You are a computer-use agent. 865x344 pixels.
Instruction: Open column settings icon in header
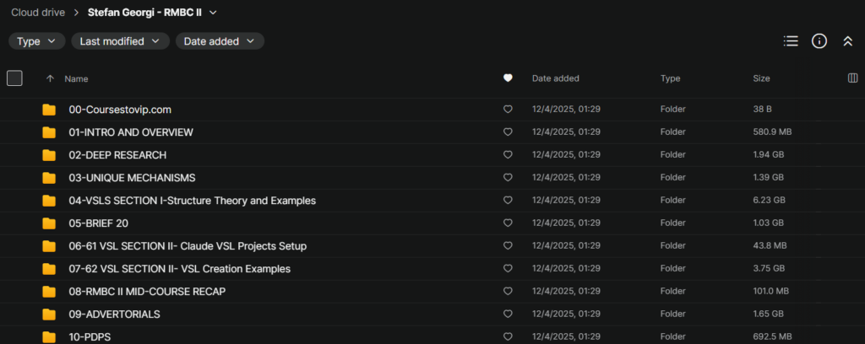click(x=852, y=78)
